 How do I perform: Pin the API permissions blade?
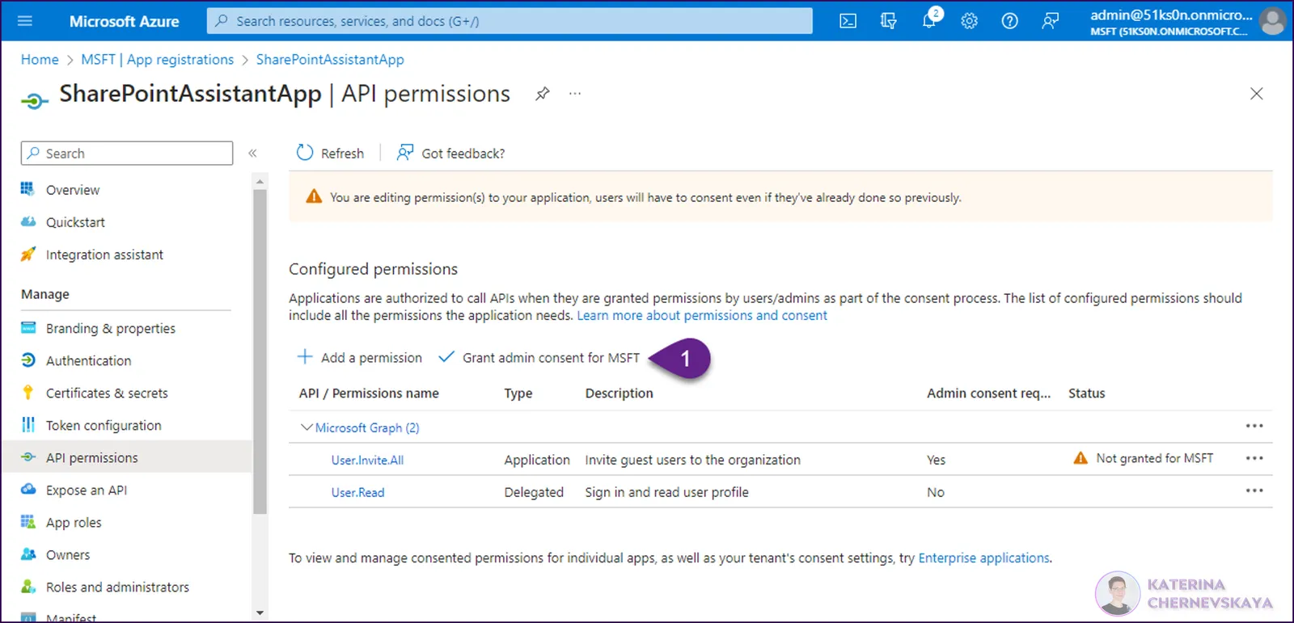pyautogui.click(x=543, y=94)
